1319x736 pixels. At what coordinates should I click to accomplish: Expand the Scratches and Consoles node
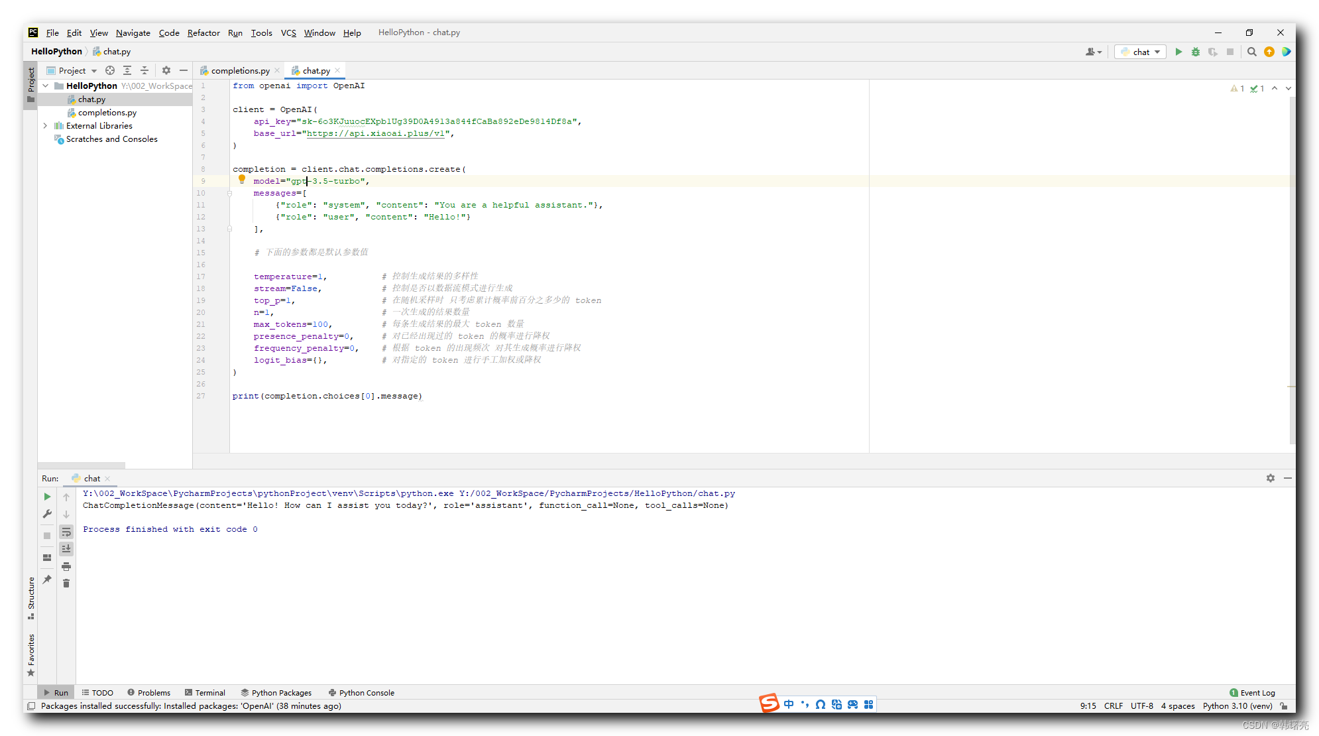coord(109,139)
